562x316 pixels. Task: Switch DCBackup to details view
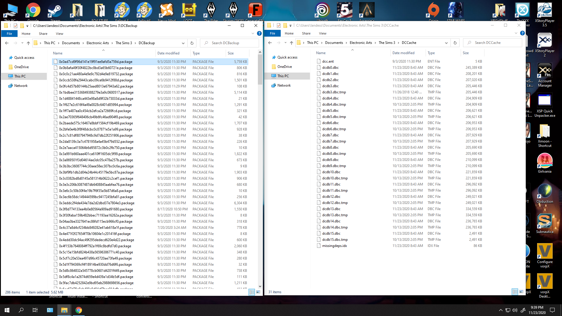click(252, 292)
